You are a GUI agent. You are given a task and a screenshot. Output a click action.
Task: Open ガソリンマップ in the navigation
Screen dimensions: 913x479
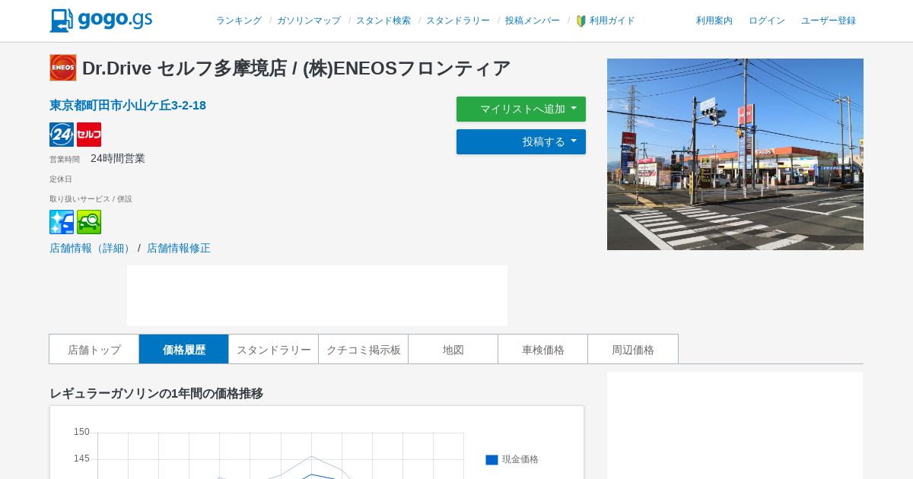coord(309,21)
